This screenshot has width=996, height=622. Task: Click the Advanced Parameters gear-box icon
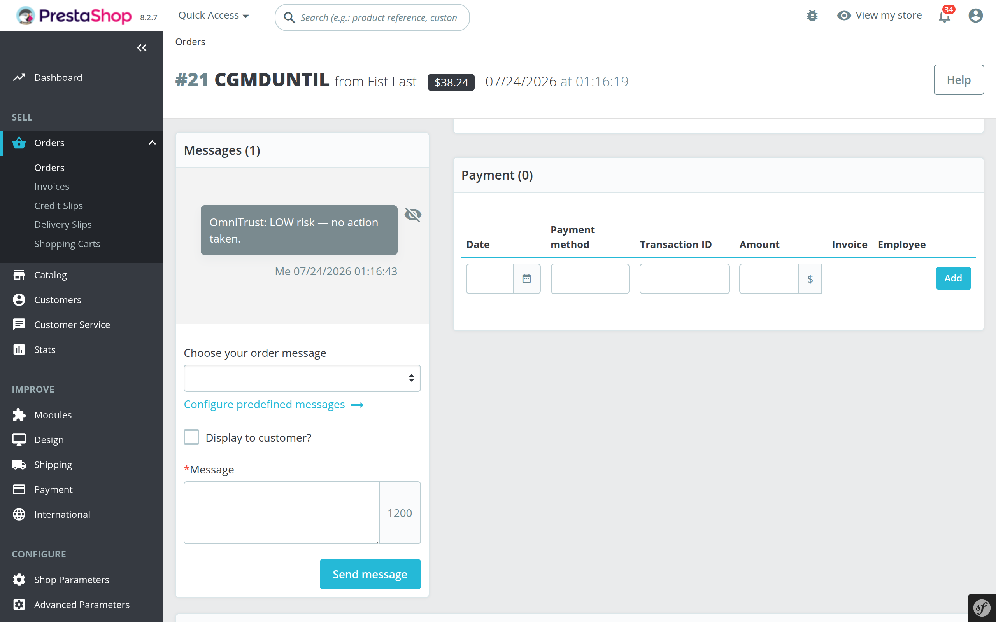[19, 604]
